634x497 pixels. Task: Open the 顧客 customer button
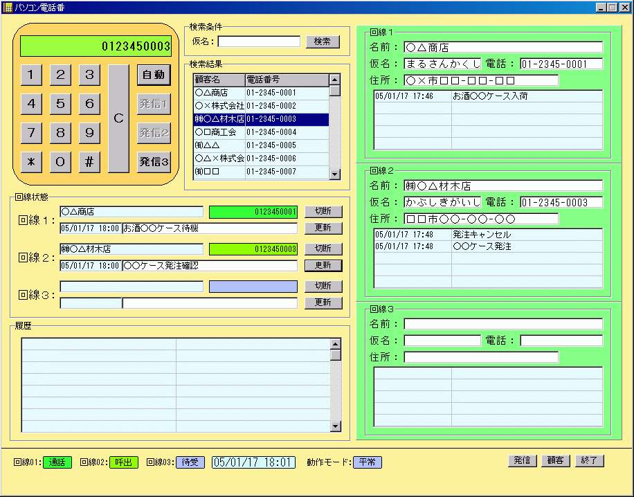click(x=556, y=460)
